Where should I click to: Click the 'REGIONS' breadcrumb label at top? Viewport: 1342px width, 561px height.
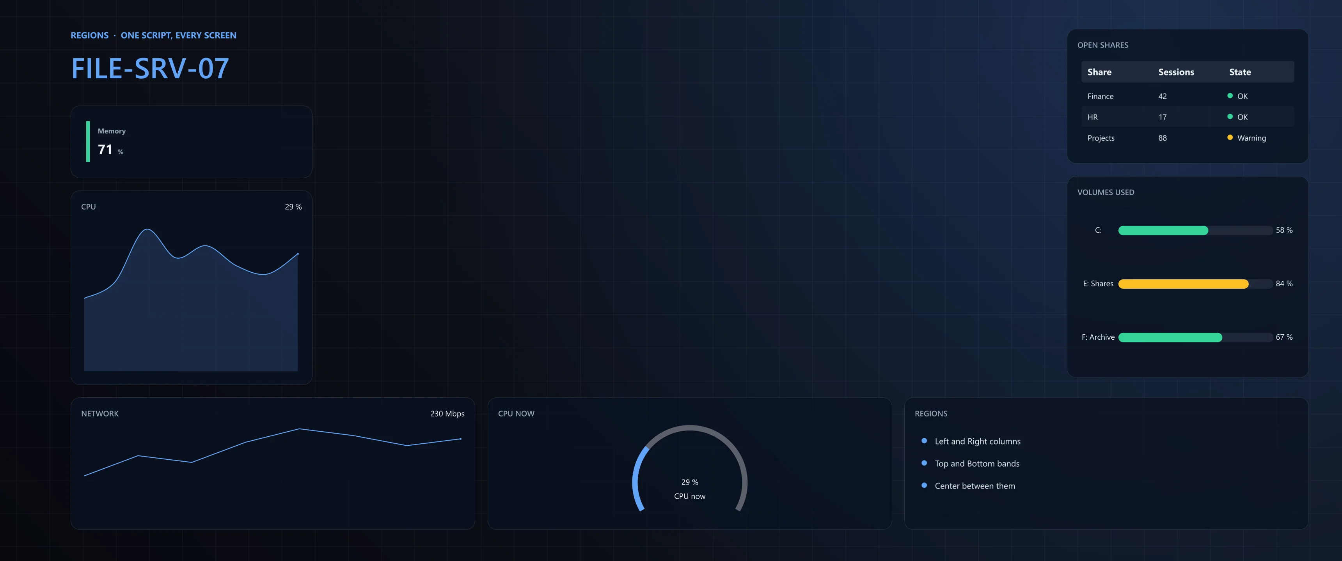(x=90, y=35)
